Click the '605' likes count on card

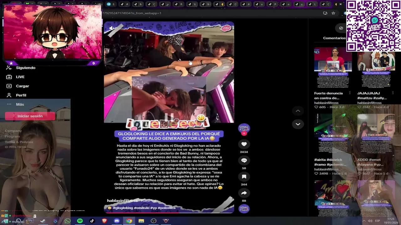322,107
